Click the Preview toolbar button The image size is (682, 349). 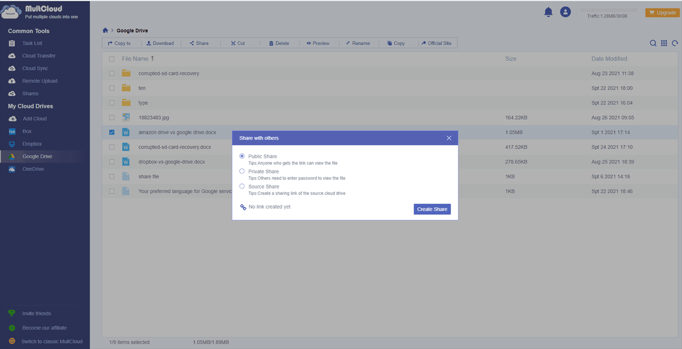(318, 43)
